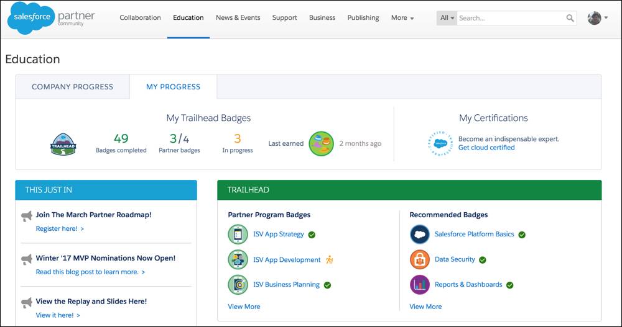Image resolution: width=622 pixels, height=327 pixels.
Task: Click the user profile avatar
Action: click(594, 18)
